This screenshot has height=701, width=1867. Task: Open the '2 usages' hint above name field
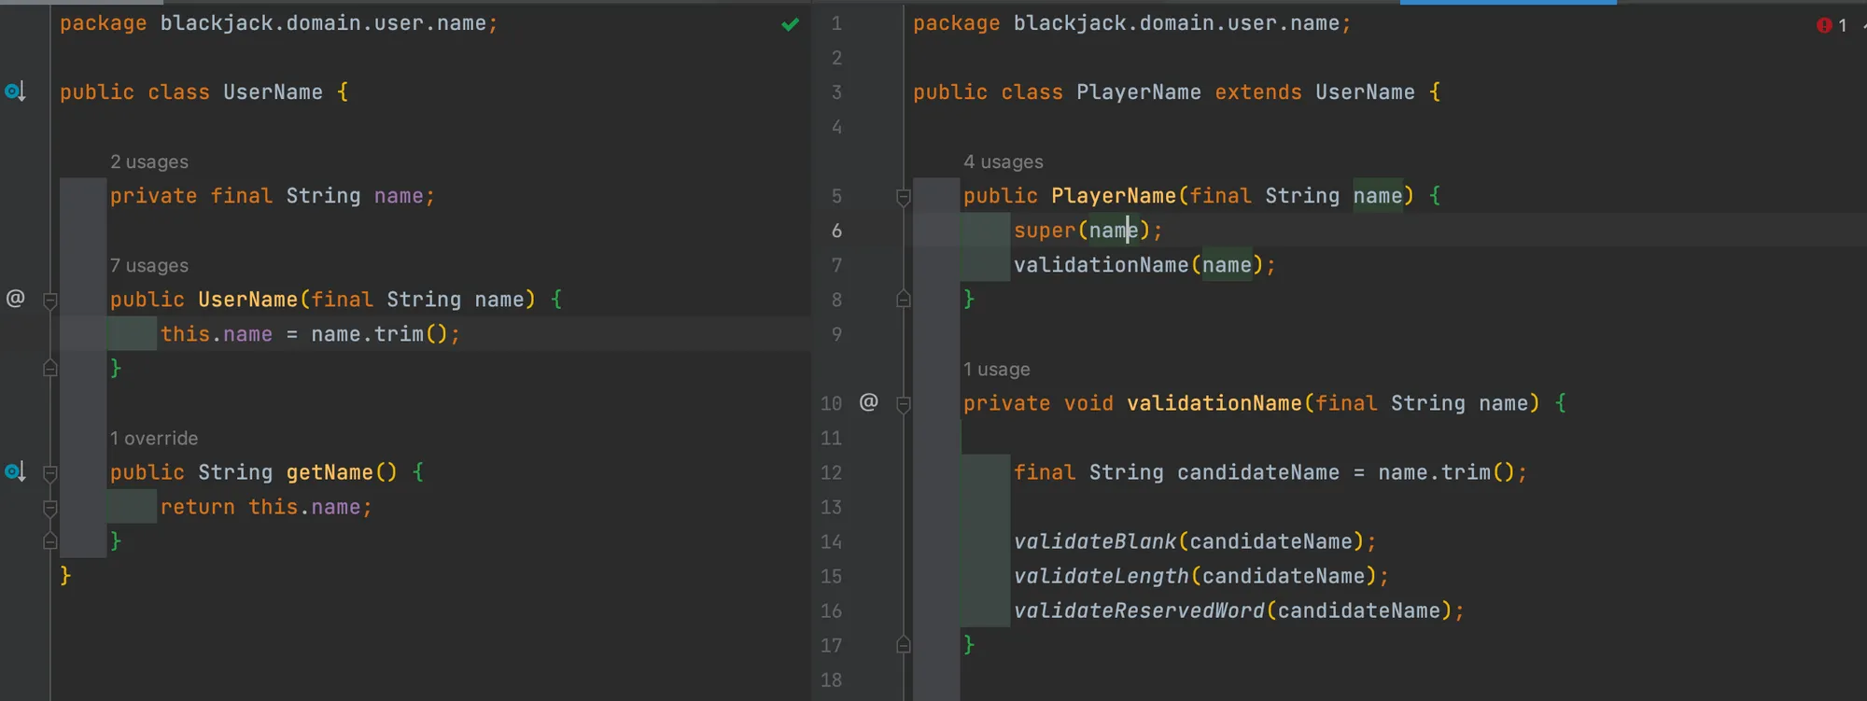coord(149,162)
